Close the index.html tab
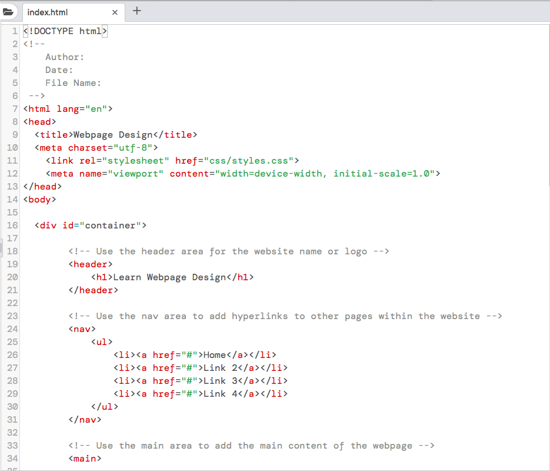The image size is (550, 471). pos(115,12)
